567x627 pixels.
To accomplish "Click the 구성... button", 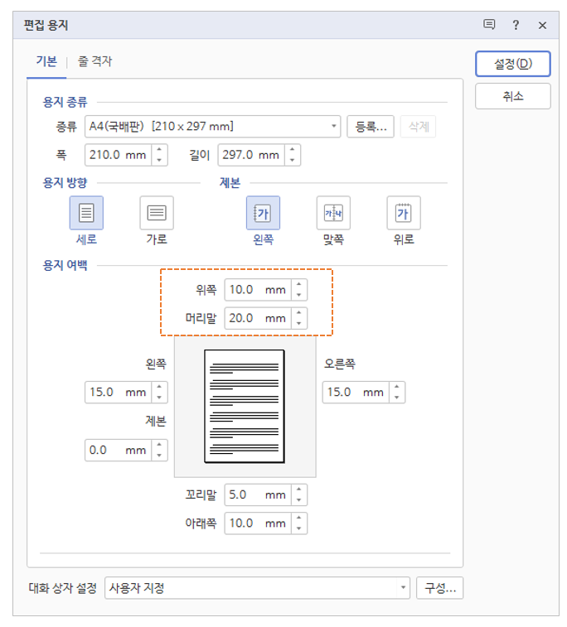I will (x=439, y=588).
